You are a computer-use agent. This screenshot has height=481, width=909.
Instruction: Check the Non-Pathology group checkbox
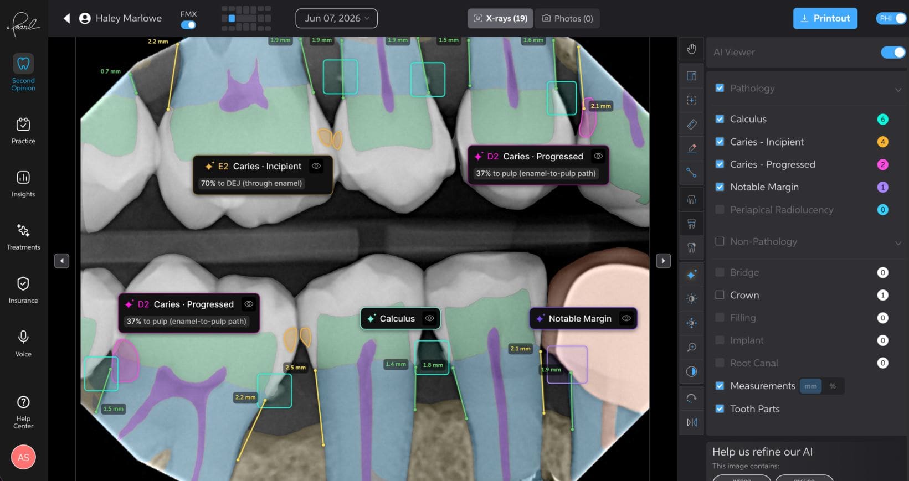coord(720,241)
